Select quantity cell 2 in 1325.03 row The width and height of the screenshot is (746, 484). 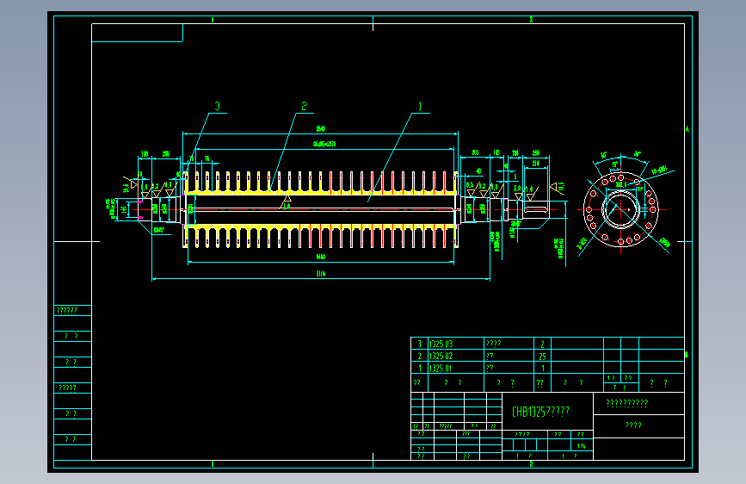click(x=542, y=344)
